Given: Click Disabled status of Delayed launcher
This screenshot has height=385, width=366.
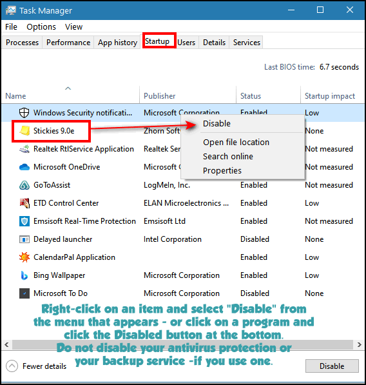Looking at the screenshot, I should (255, 239).
